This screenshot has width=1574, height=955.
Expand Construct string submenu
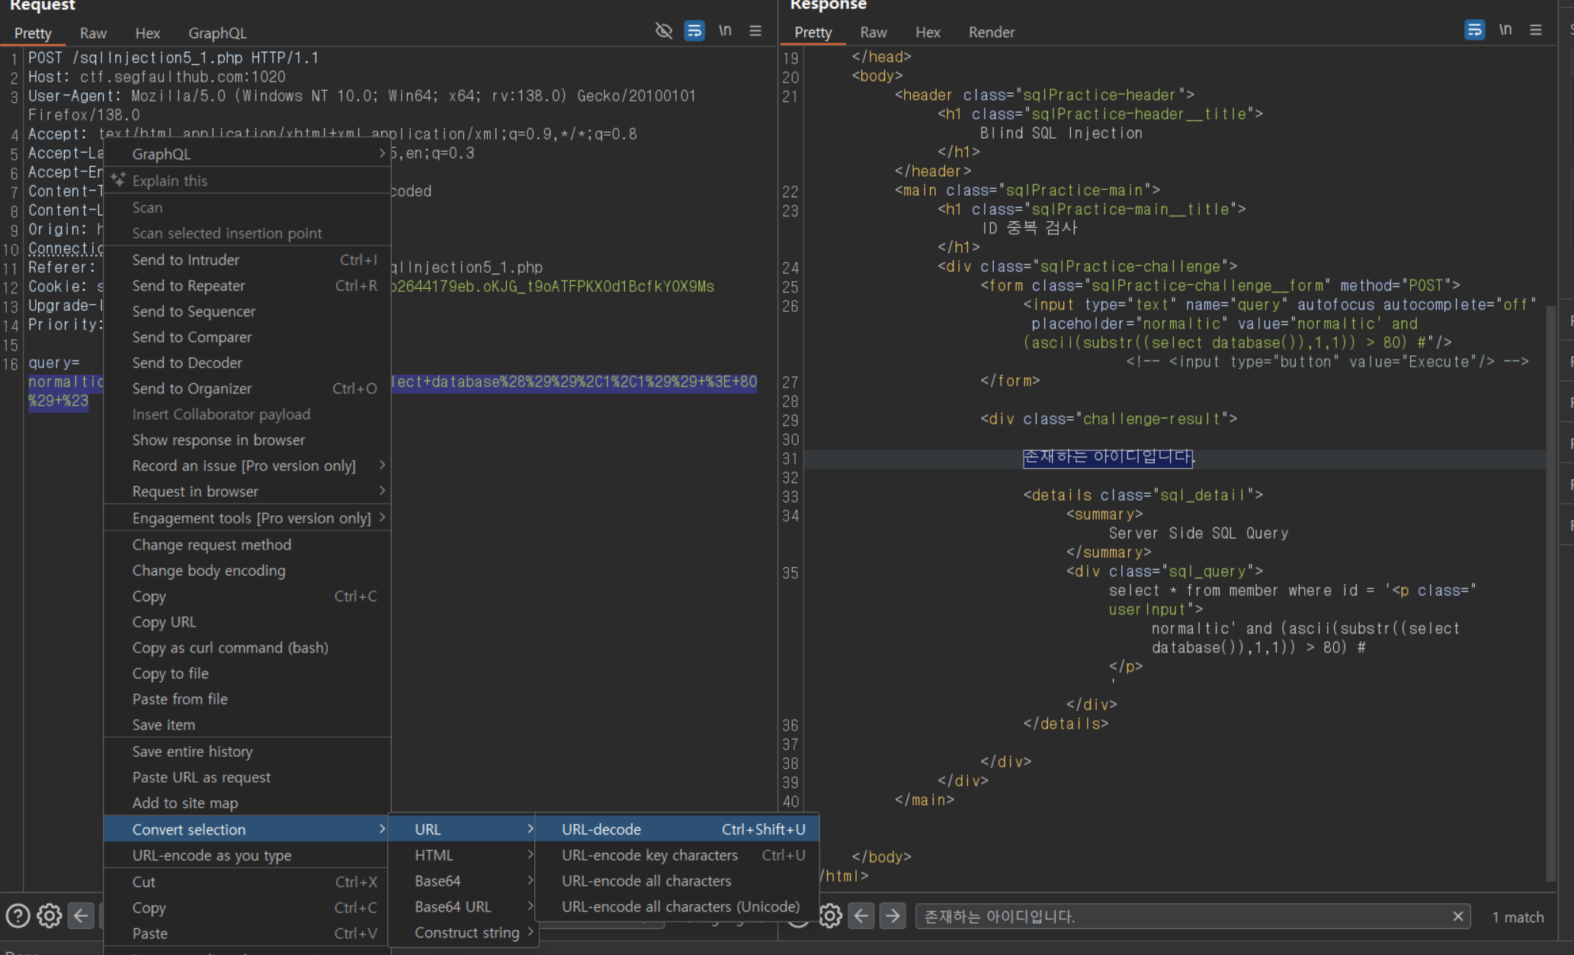click(x=463, y=933)
